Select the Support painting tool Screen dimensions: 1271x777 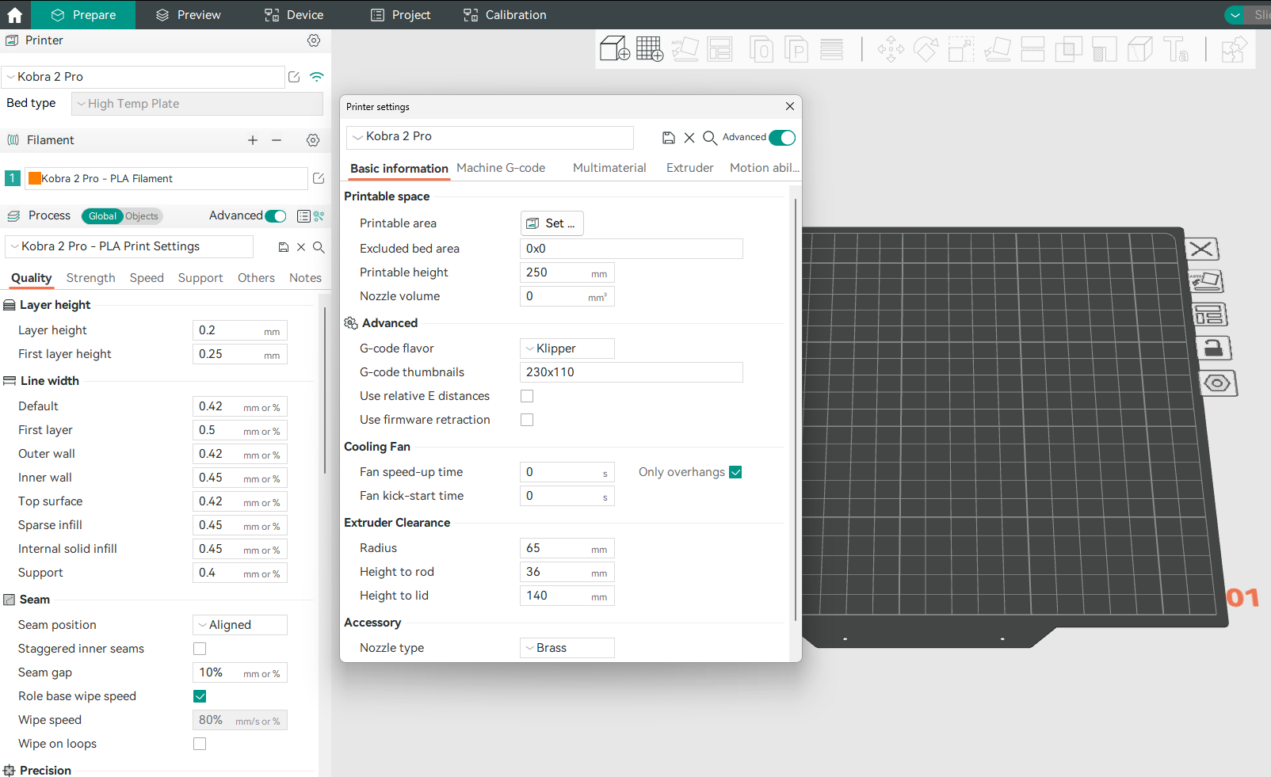click(x=1104, y=49)
